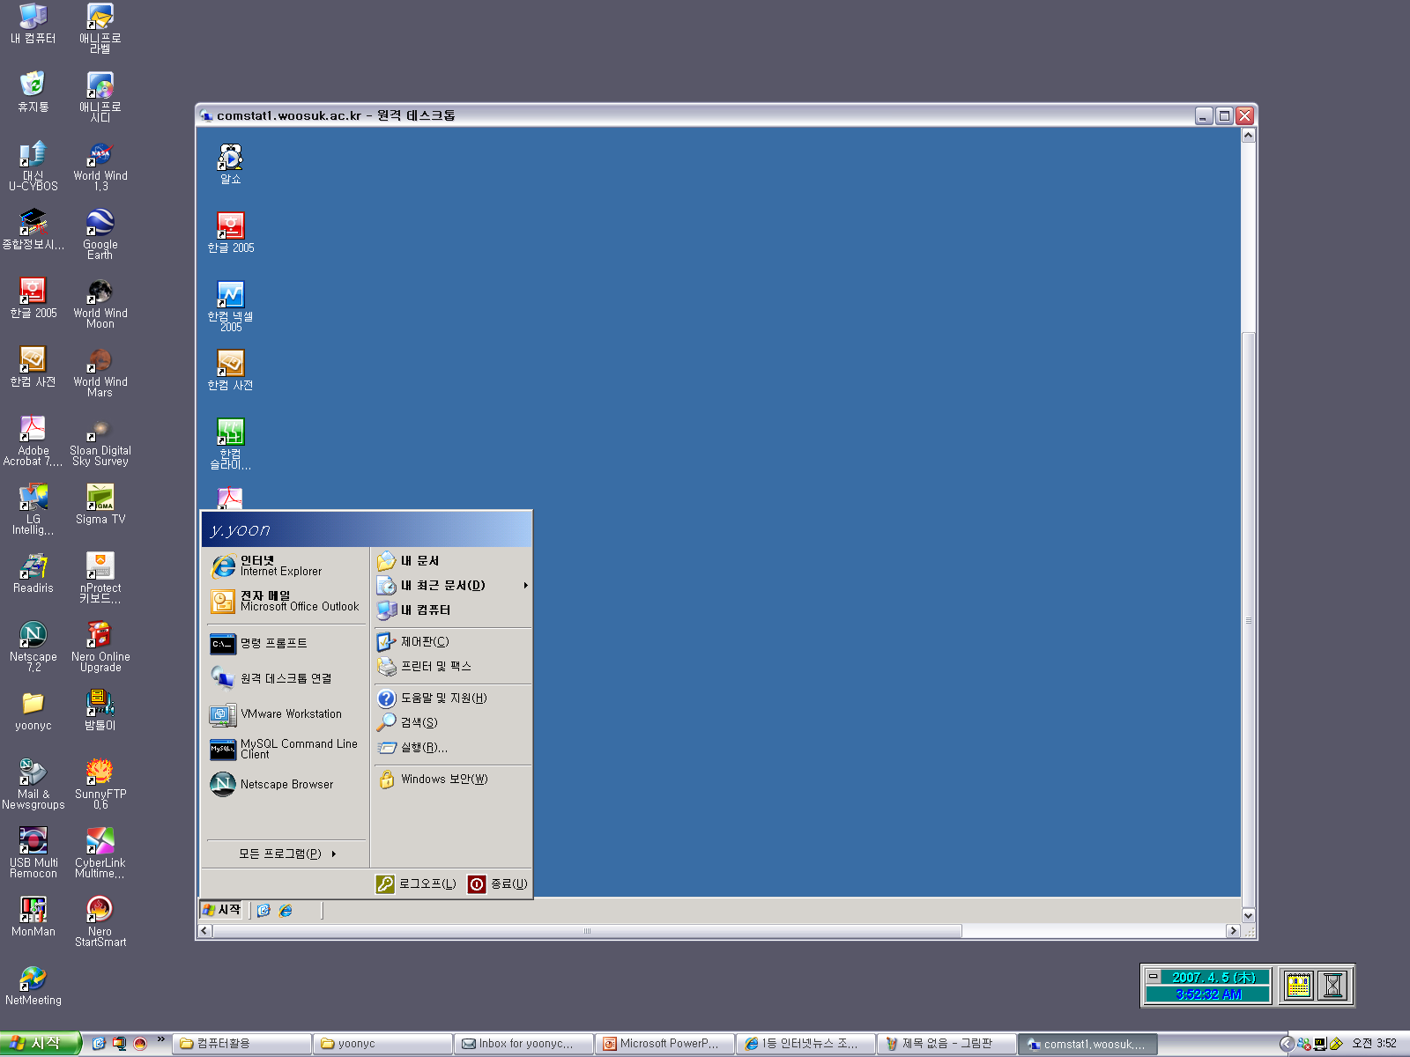The height and width of the screenshot is (1057, 1410).
Task: Launch Nero Online Upgrade shortcut
Action: [100, 647]
